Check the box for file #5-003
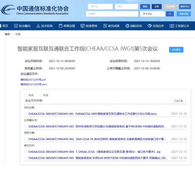The height and width of the screenshot is (169, 195). [x=25, y=126]
